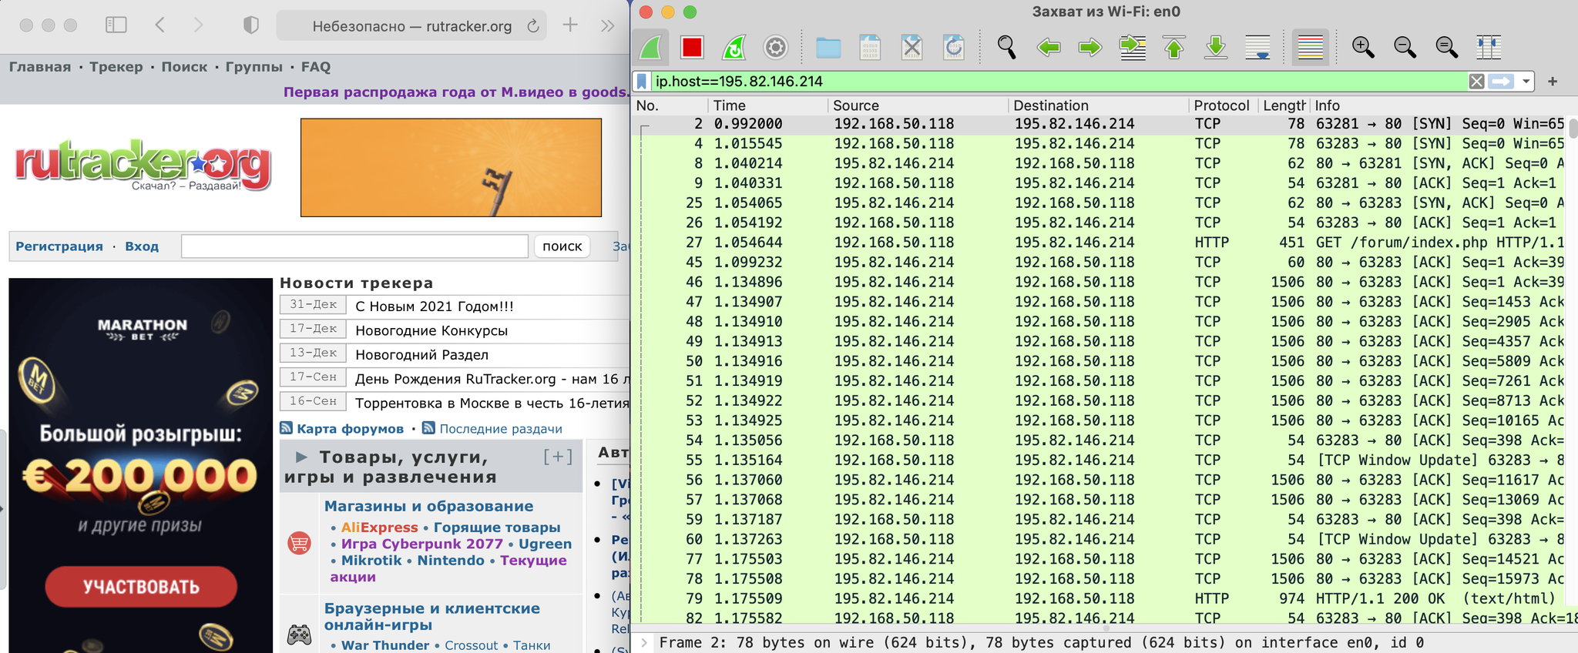
Task: Open capture options gear icon
Action: 775,48
